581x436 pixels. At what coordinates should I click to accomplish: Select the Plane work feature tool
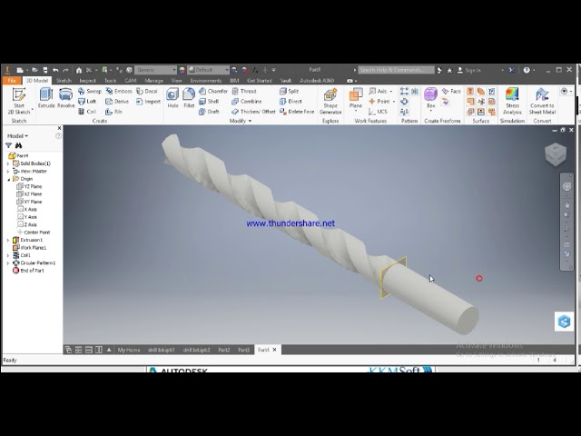(356, 99)
